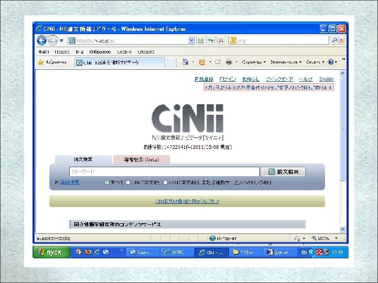Switch to the folder window taskbar button
Viewport: 378px width, 283px height.
(246, 252)
